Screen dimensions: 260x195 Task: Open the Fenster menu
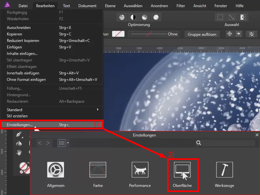point(221,6)
